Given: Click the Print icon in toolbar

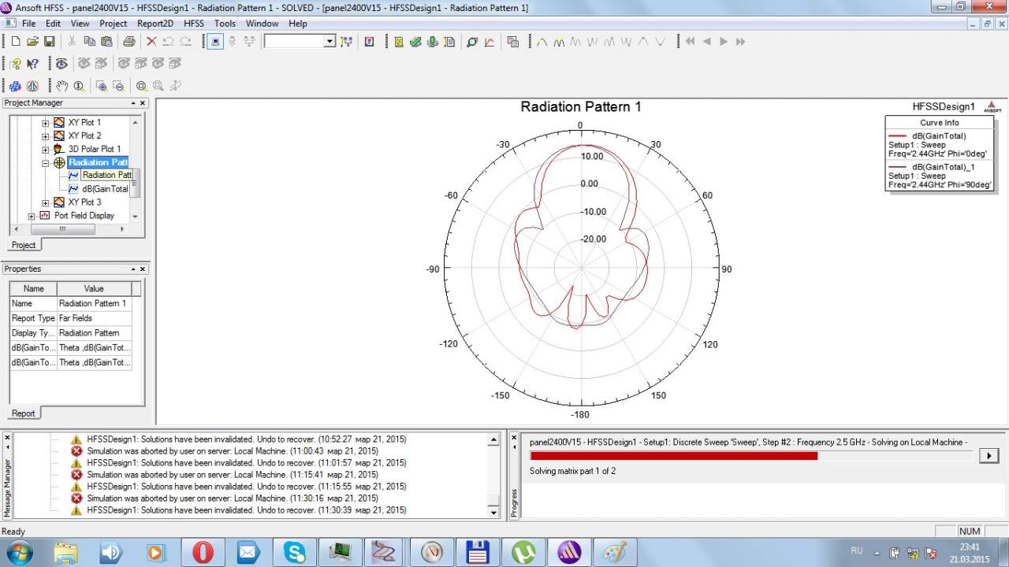Looking at the screenshot, I should point(128,42).
